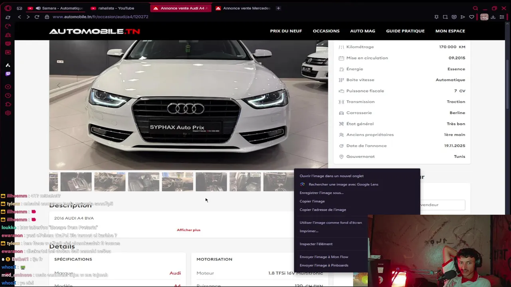The image size is (511, 287).
Task: Open the player icon in sidebar
Action: 8,87
